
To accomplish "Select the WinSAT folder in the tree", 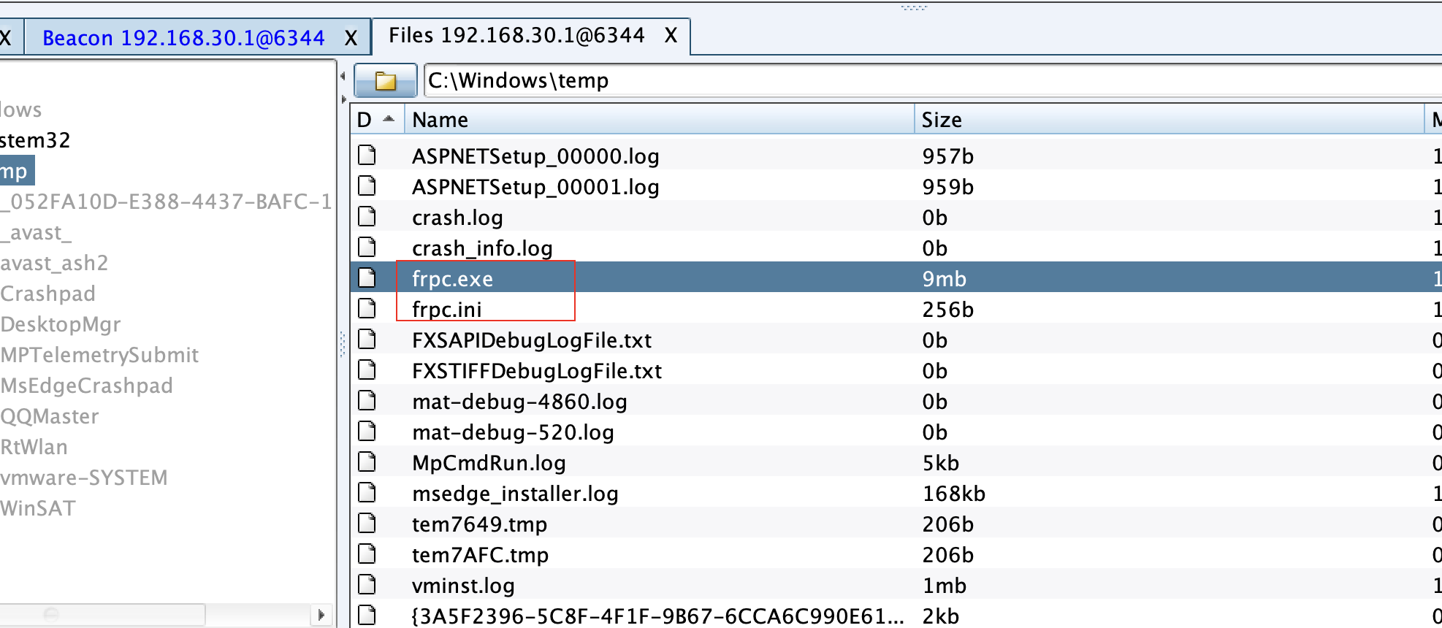I will 38,508.
